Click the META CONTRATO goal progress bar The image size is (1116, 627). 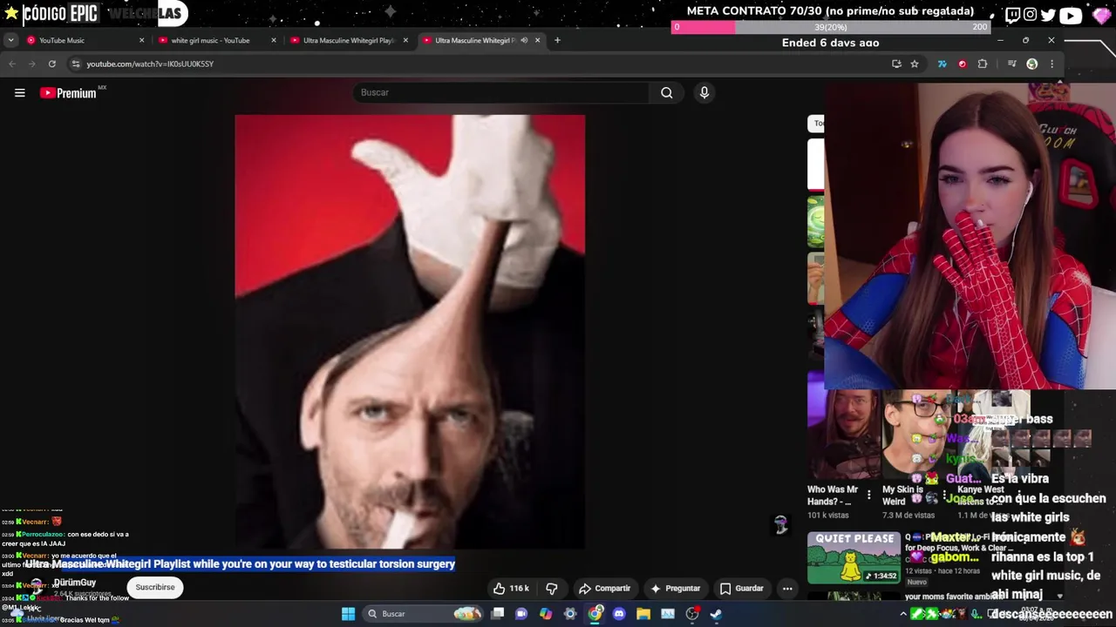pos(831,27)
